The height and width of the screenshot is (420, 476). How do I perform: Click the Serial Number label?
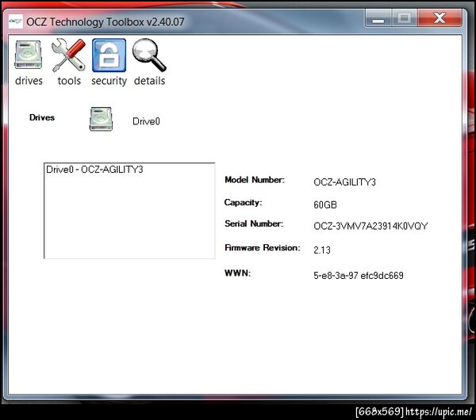(254, 223)
